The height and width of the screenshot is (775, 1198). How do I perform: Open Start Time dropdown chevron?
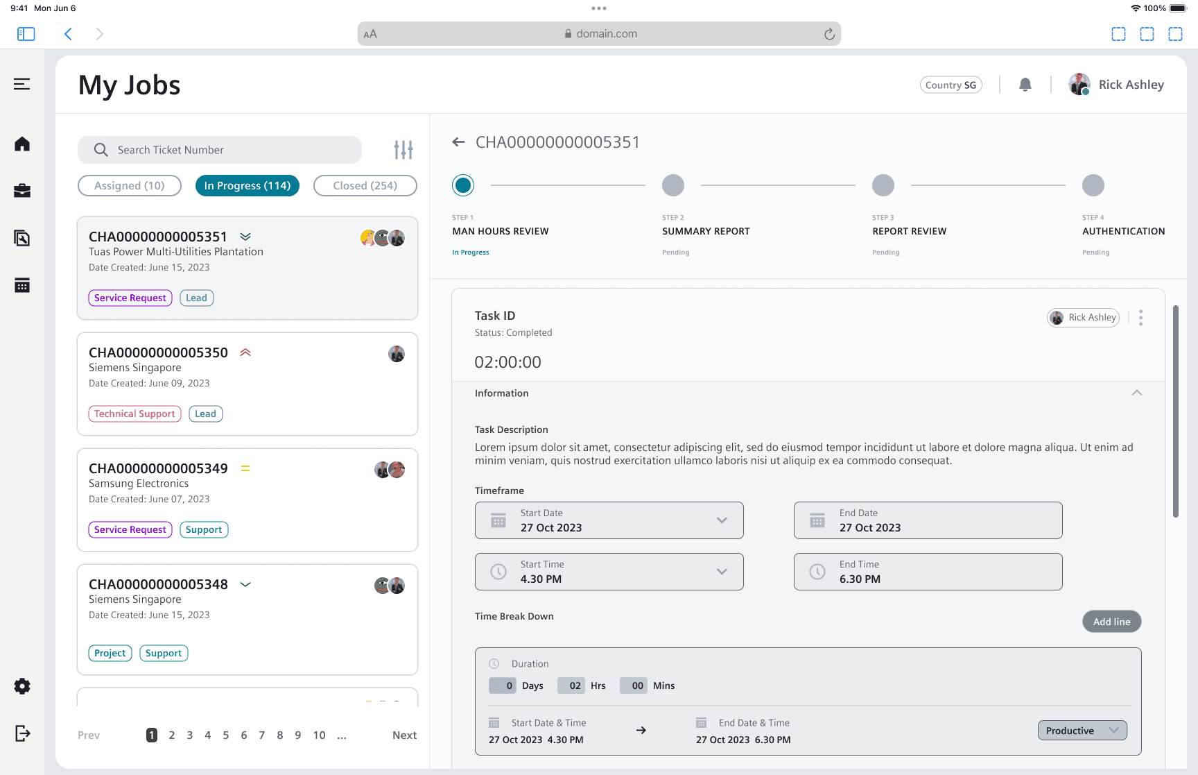pyautogui.click(x=722, y=572)
